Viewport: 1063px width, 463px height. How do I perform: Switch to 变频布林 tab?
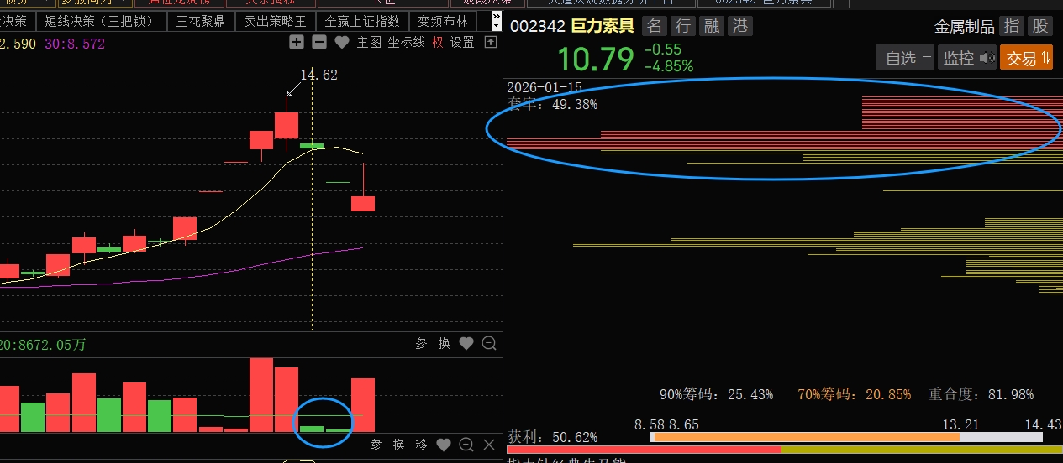click(x=443, y=21)
